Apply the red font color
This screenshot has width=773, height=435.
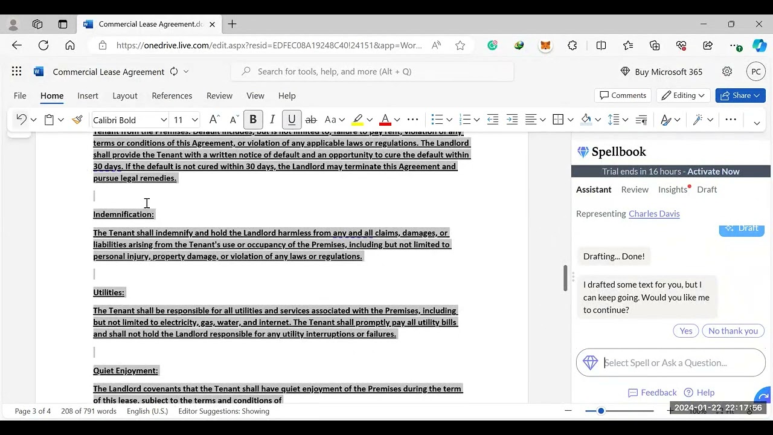click(x=385, y=120)
